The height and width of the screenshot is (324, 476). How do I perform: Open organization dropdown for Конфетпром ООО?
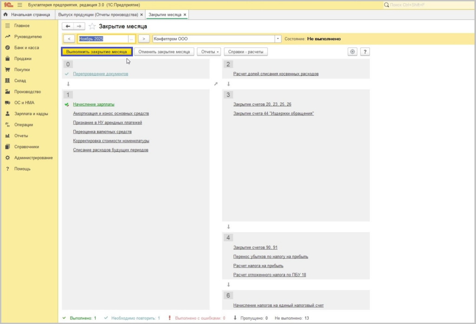click(x=278, y=39)
